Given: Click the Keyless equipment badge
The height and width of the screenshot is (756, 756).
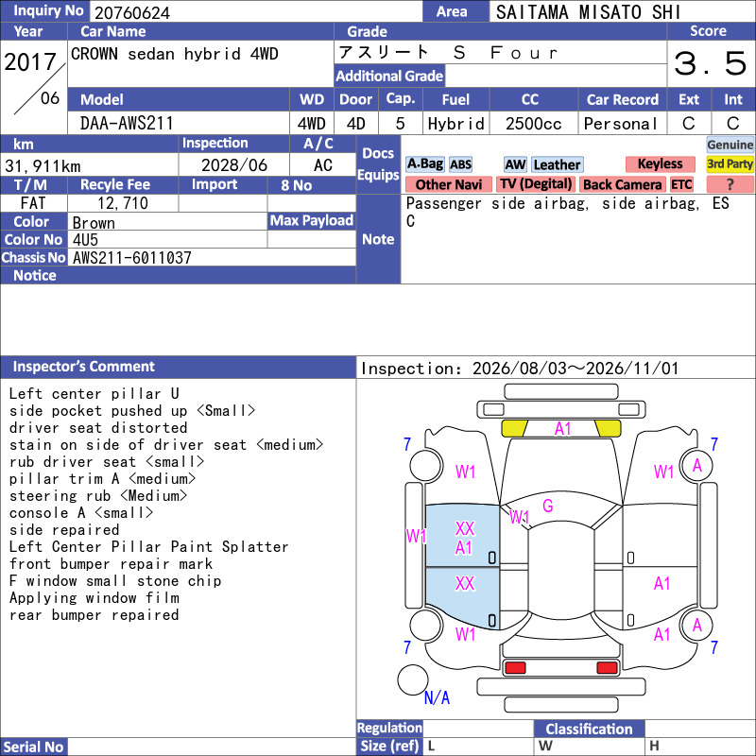Looking at the screenshot, I should click(660, 163).
